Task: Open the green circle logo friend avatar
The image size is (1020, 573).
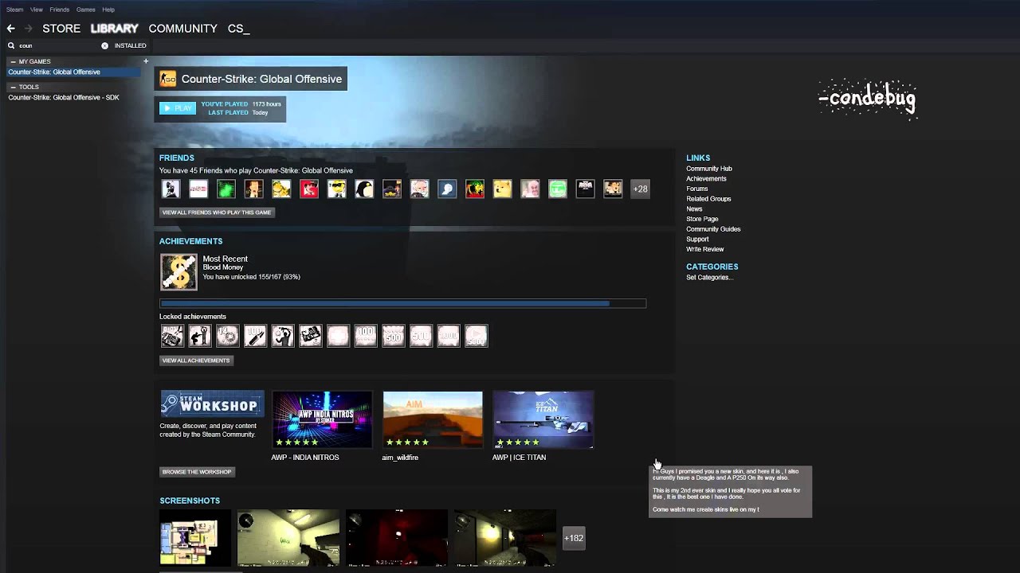Action: pos(558,189)
